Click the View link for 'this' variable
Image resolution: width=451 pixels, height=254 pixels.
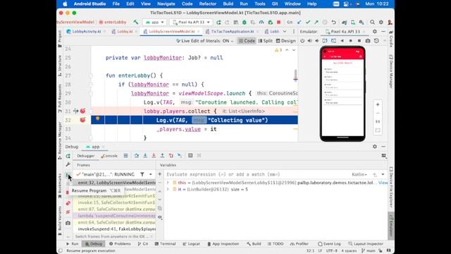pyautogui.click(x=383, y=183)
